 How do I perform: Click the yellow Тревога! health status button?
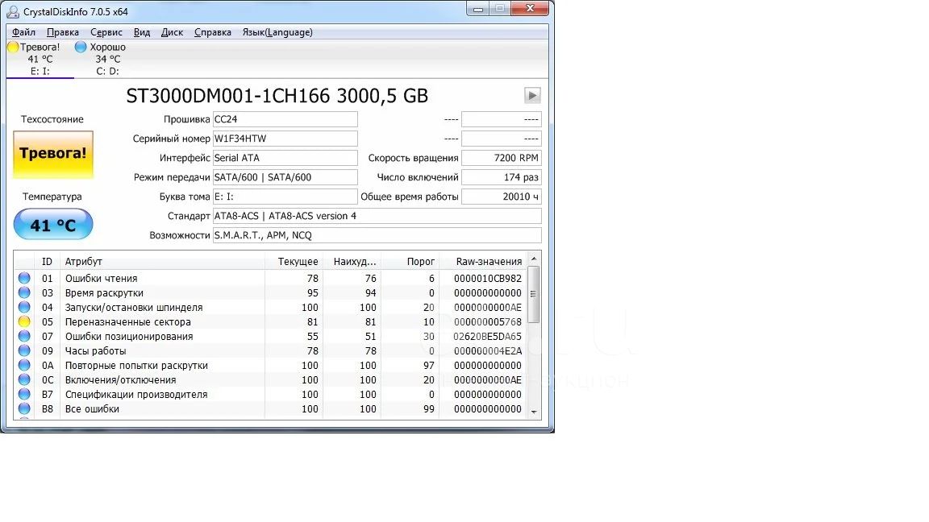(x=53, y=154)
